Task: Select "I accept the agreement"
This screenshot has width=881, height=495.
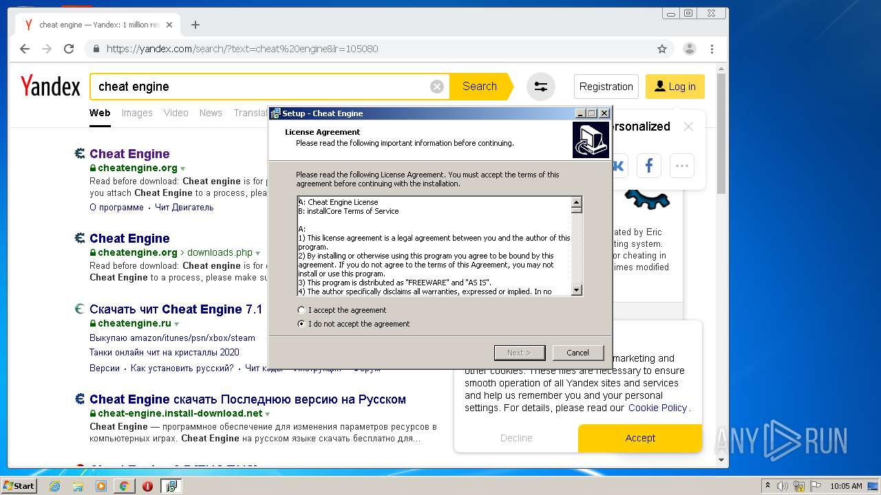Action: (342, 310)
